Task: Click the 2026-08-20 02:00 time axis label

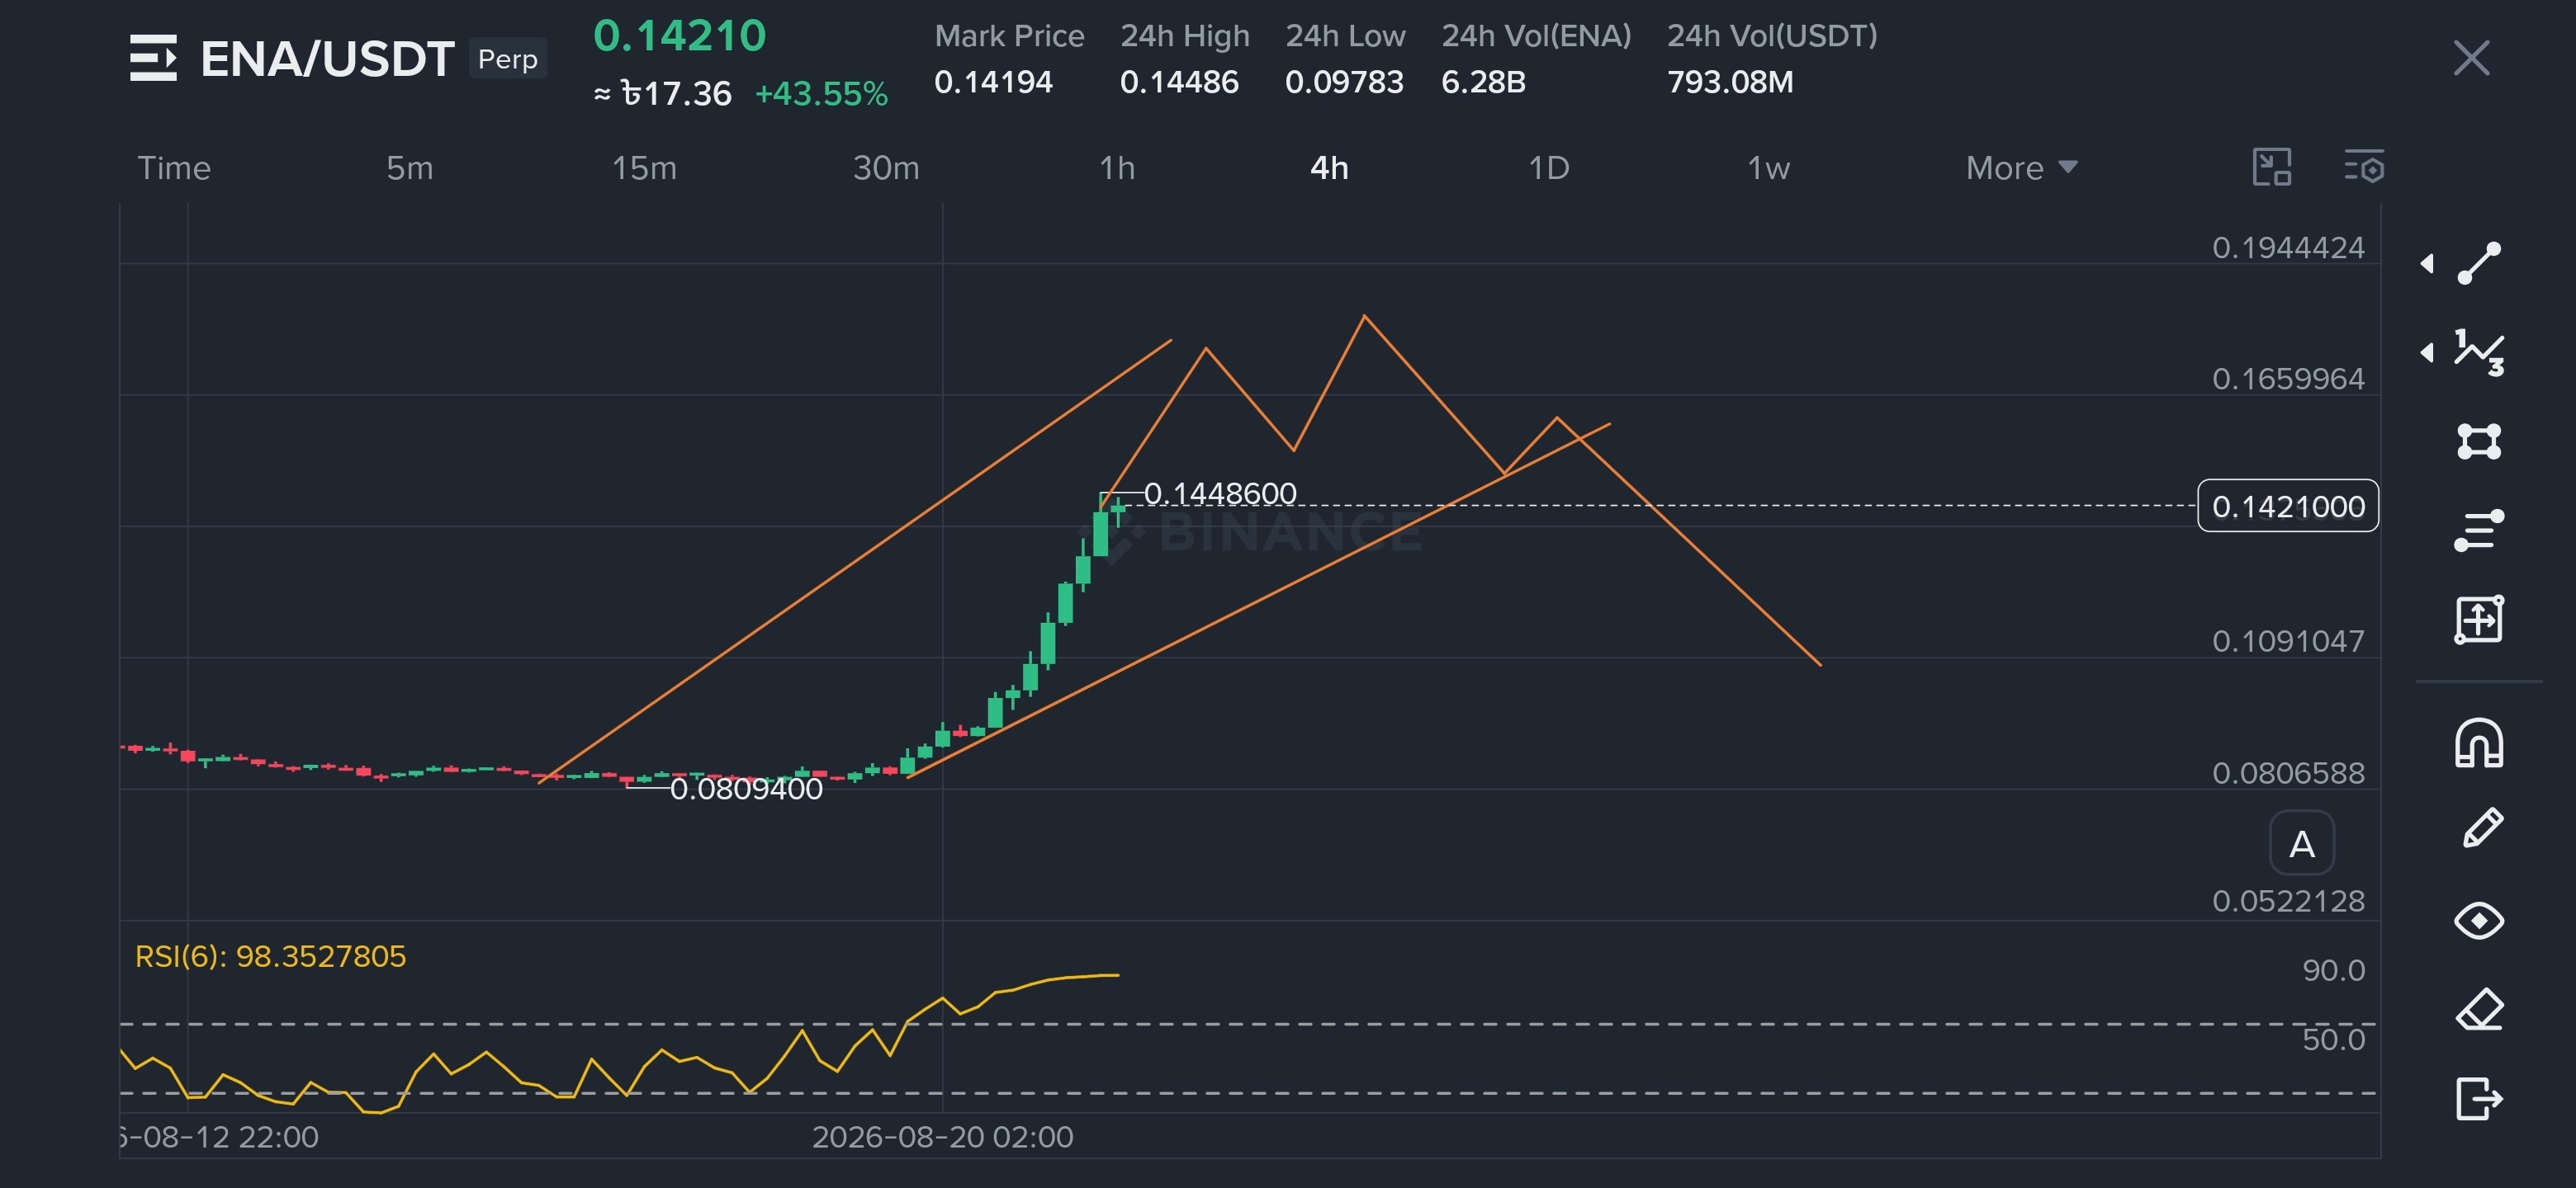Action: click(x=942, y=1137)
